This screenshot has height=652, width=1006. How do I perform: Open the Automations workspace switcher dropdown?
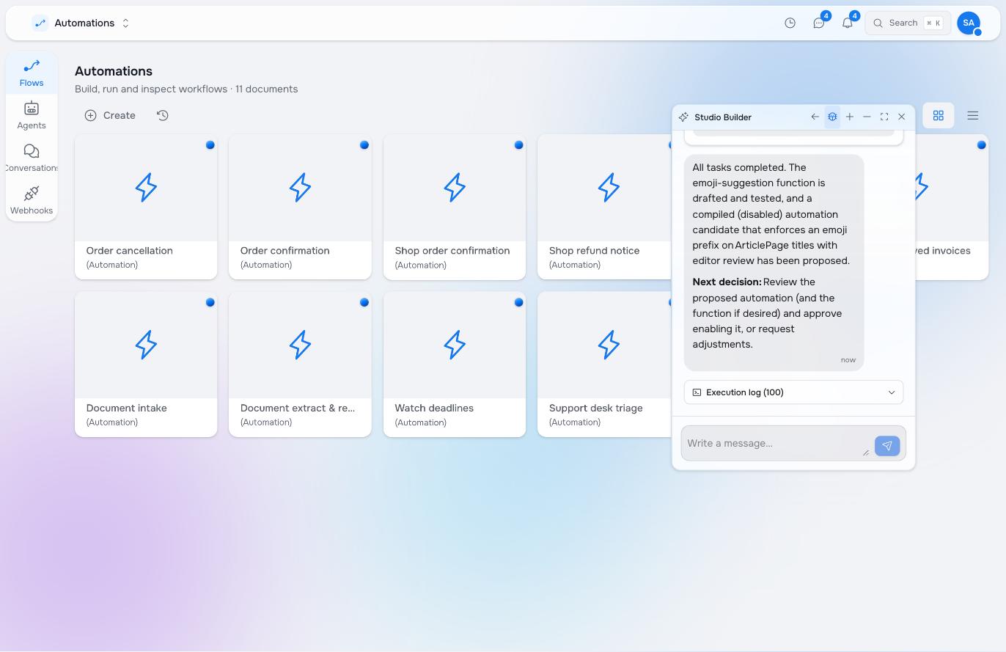(82, 23)
